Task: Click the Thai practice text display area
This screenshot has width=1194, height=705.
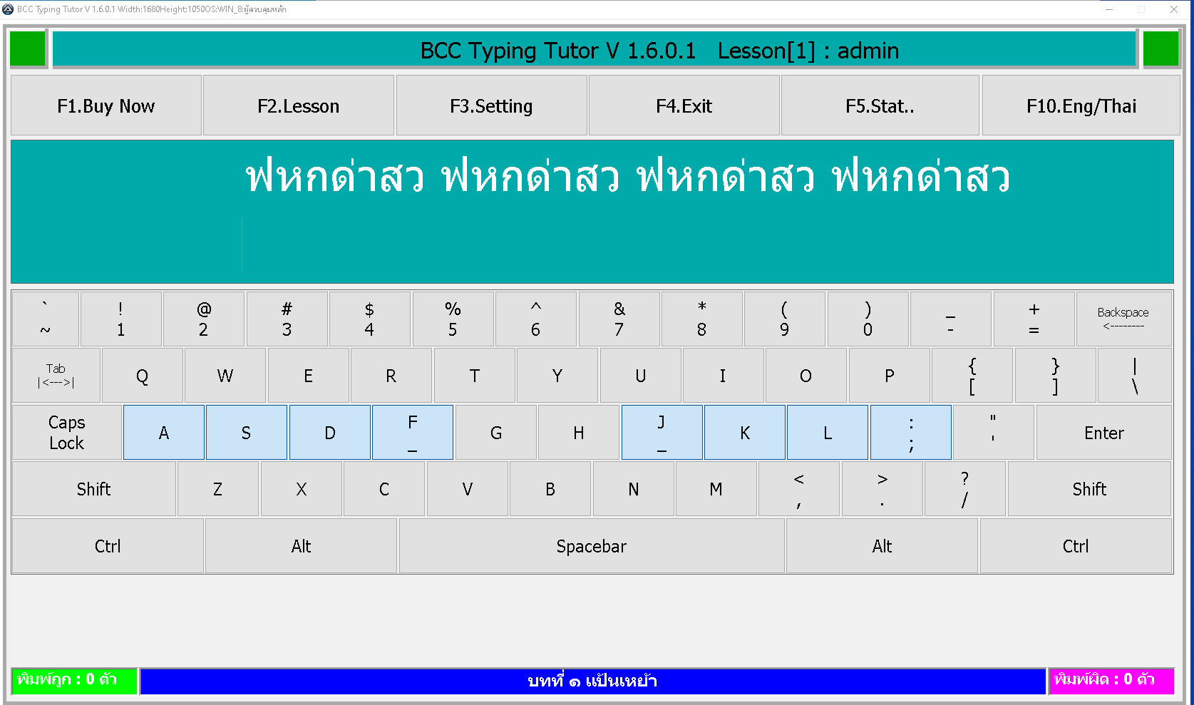Action: click(x=592, y=212)
